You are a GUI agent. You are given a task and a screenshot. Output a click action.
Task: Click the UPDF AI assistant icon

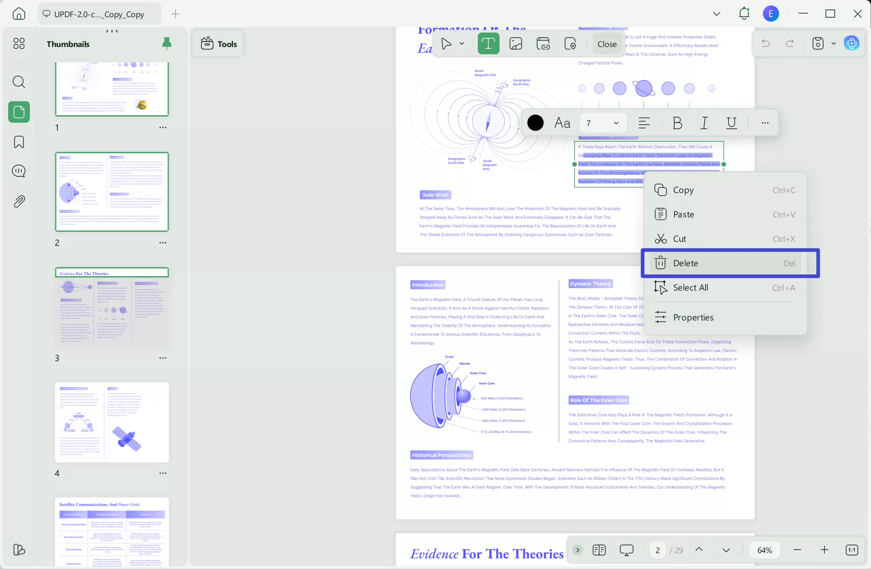pos(852,43)
